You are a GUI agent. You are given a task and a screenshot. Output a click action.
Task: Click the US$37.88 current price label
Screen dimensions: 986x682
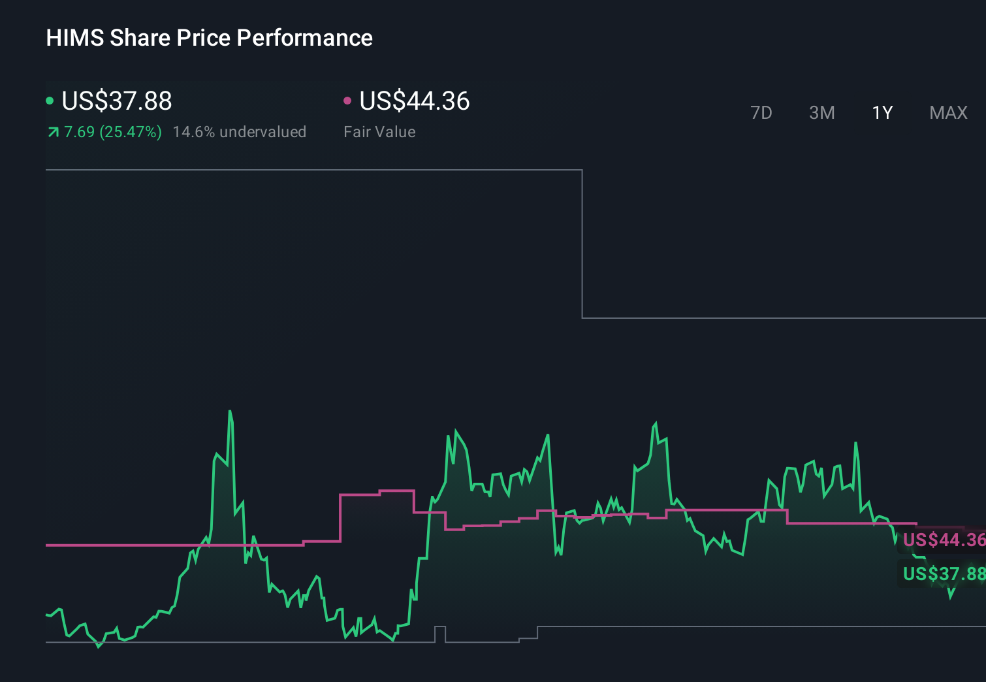coord(116,101)
